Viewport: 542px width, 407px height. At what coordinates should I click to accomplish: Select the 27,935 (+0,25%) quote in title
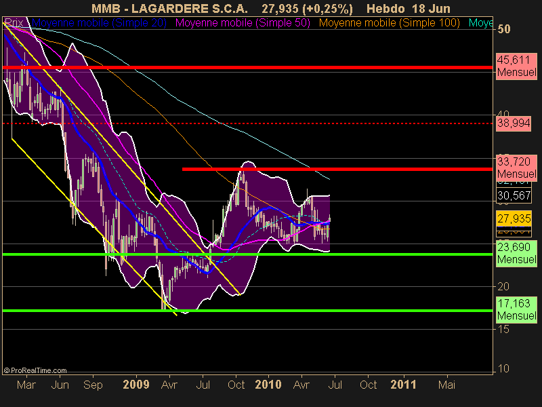coord(307,9)
